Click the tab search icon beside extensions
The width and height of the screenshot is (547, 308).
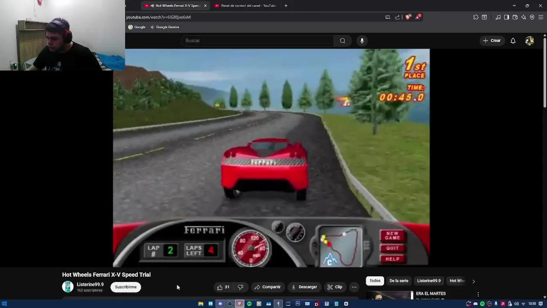click(x=484, y=17)
